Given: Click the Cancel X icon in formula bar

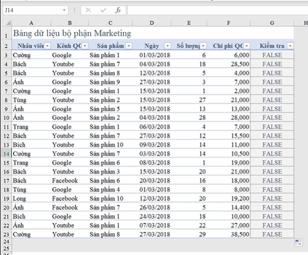Looking at the screenshot, I should pyautogui.click(x=88, y=10).
